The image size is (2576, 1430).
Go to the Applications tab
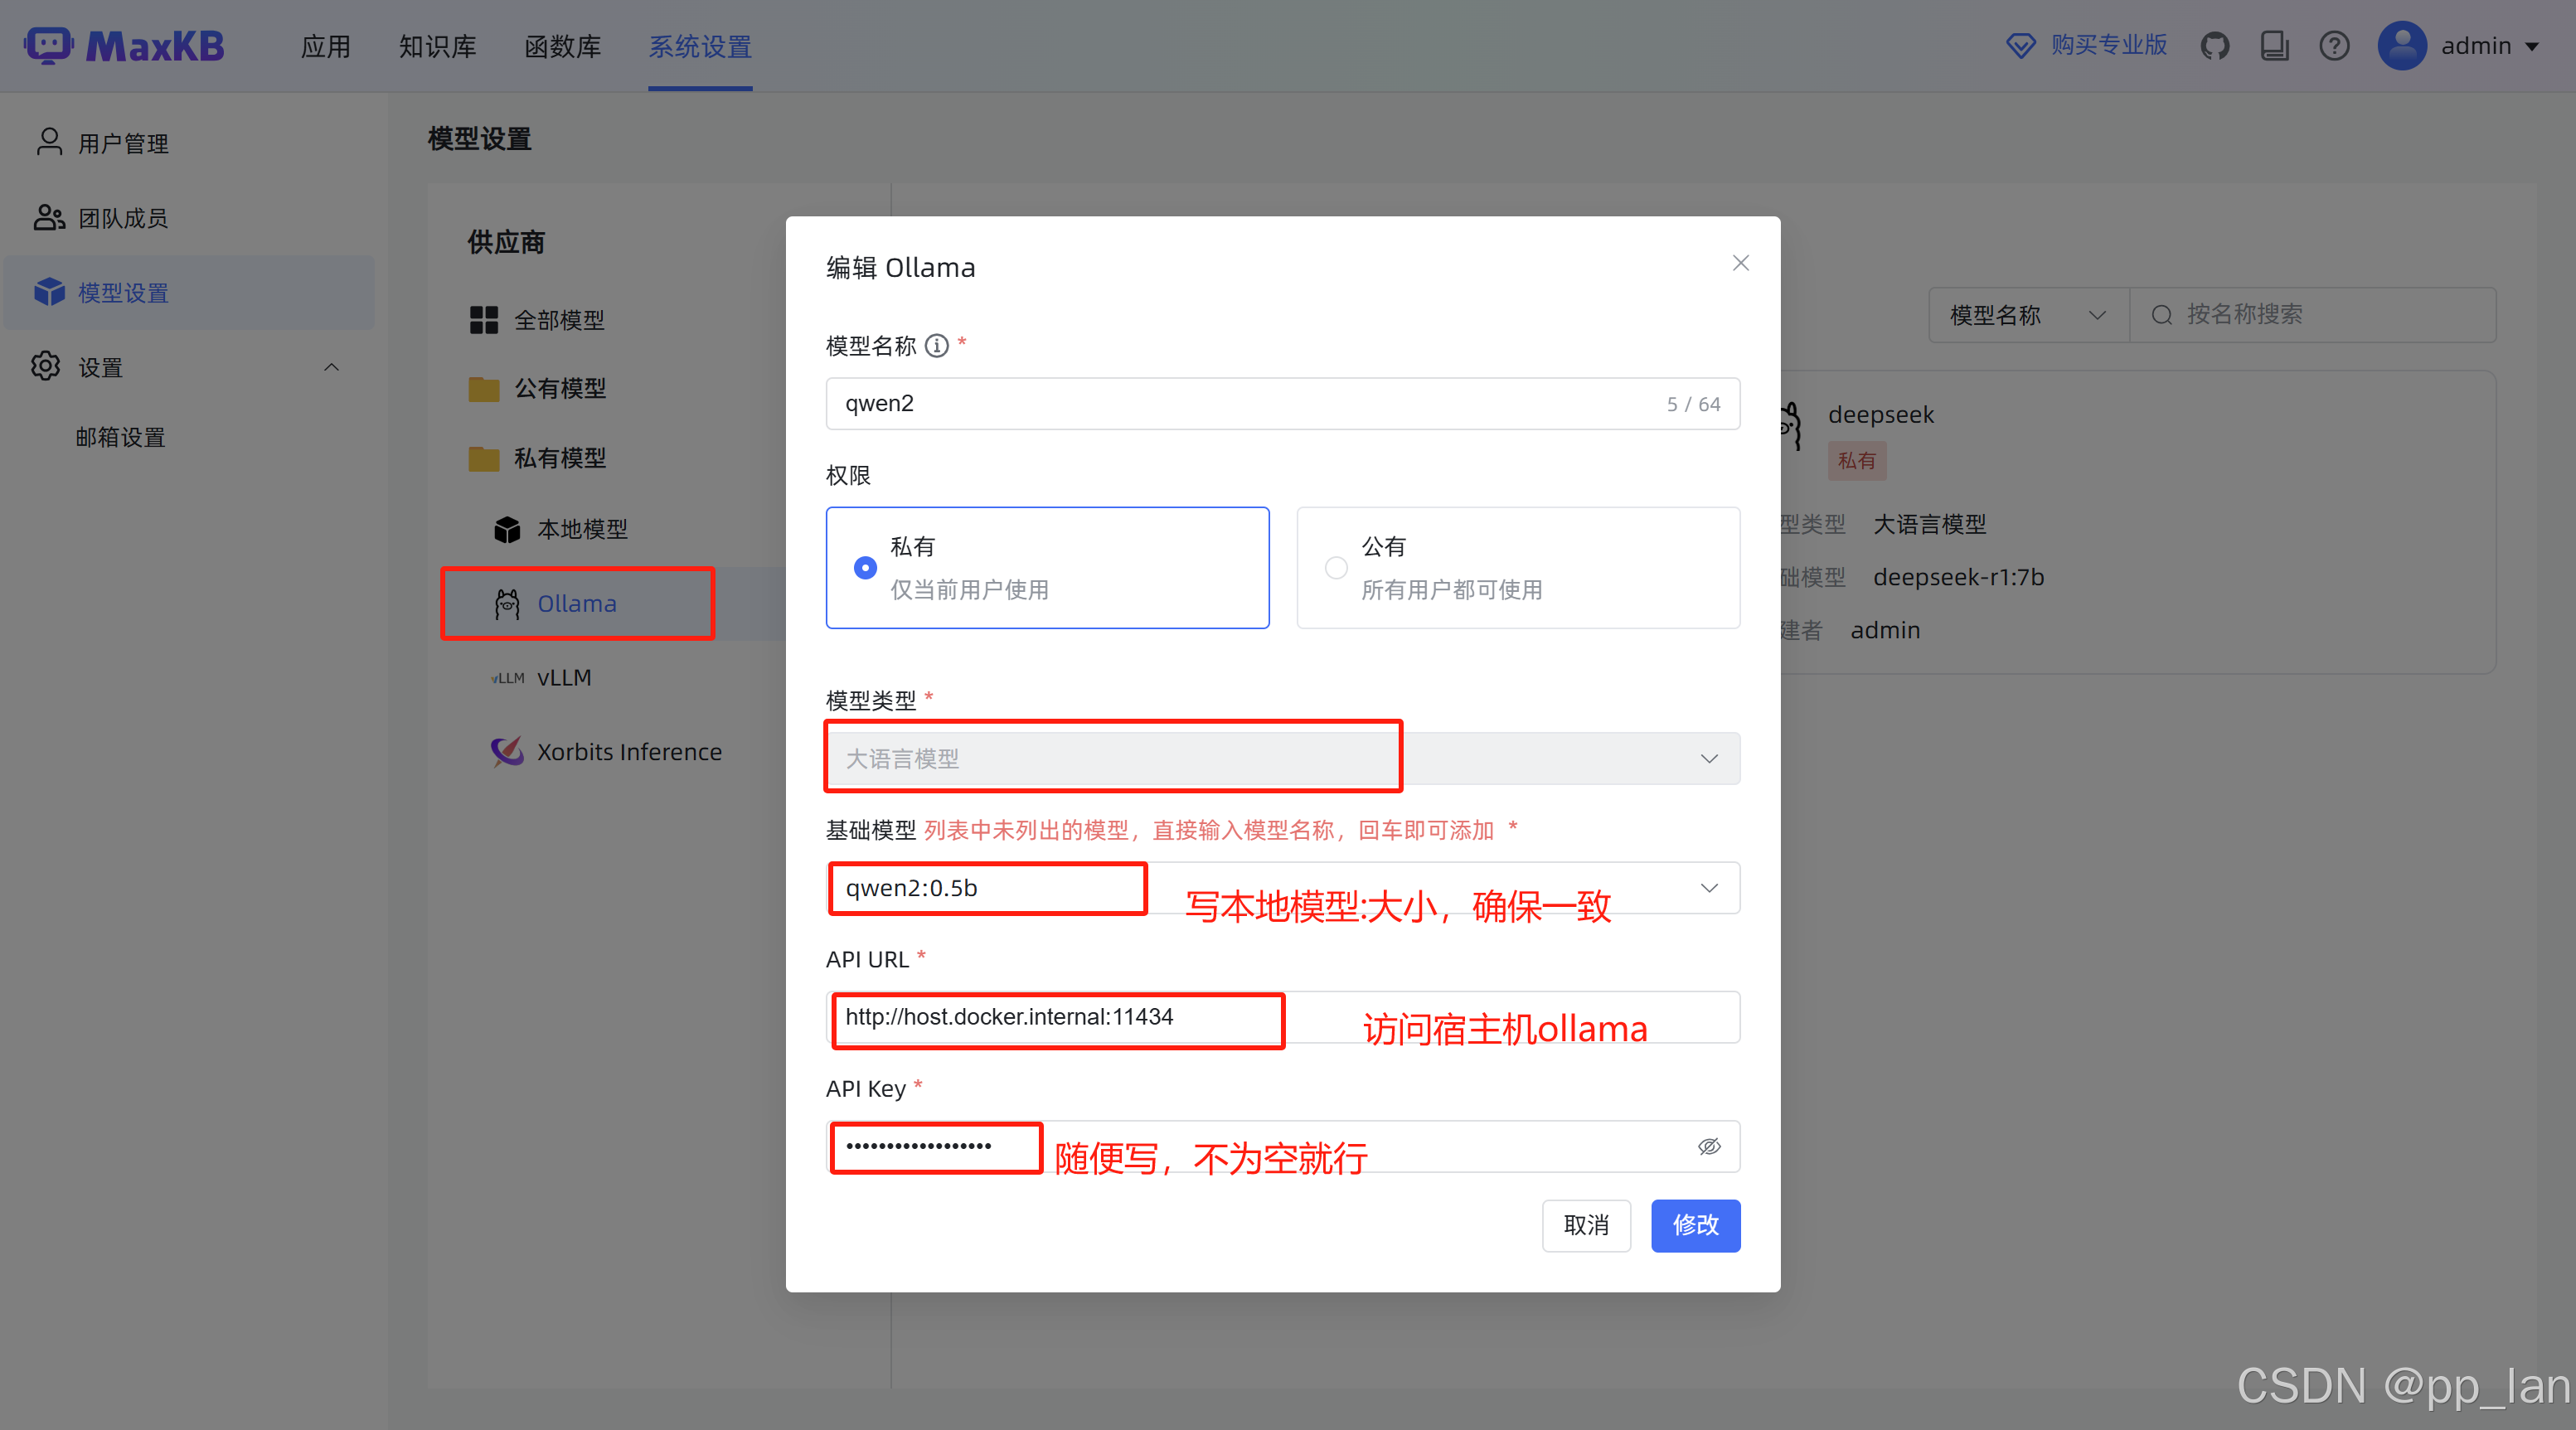coord(326,46)
